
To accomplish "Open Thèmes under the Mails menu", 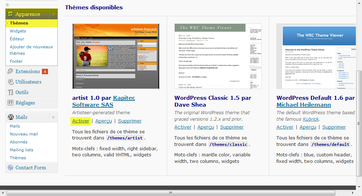I will [18, 158].
